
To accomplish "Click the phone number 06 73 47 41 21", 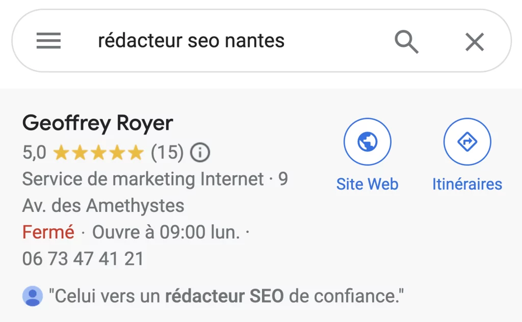I will click(83, 259).
